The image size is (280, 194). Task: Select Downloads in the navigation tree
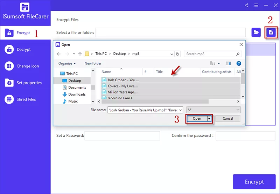(77, 94)
